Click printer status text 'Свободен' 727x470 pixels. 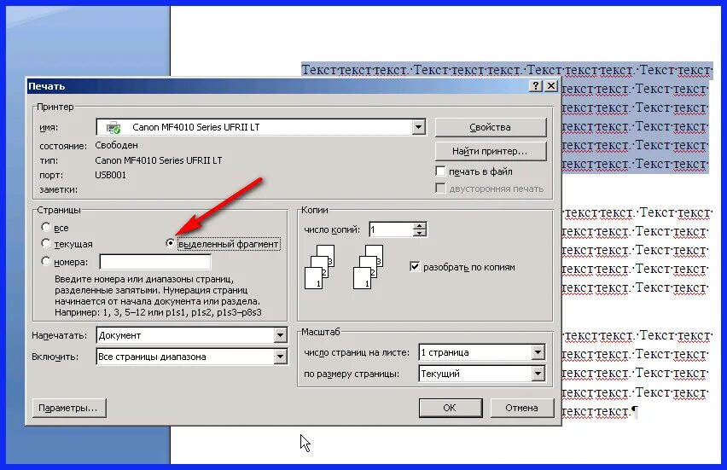pos(116,145)
